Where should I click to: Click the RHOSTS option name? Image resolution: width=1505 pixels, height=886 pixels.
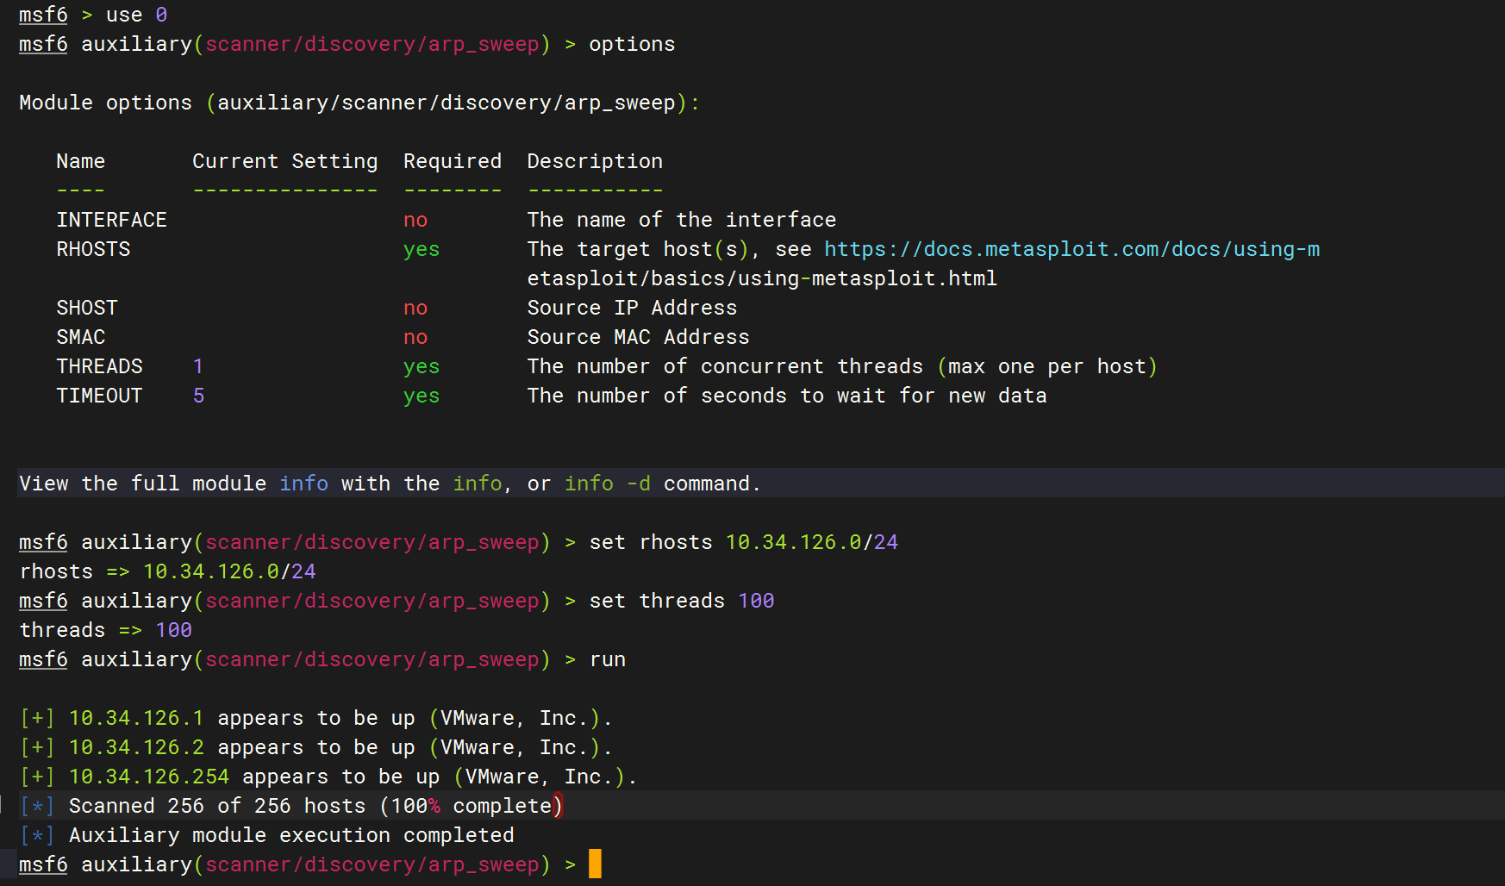[93, 249]
